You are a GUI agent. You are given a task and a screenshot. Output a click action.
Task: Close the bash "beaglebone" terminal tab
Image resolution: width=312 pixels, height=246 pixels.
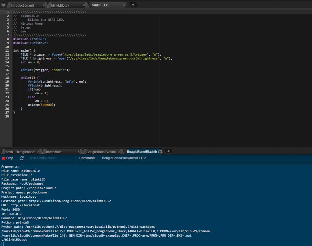[38, 152]
